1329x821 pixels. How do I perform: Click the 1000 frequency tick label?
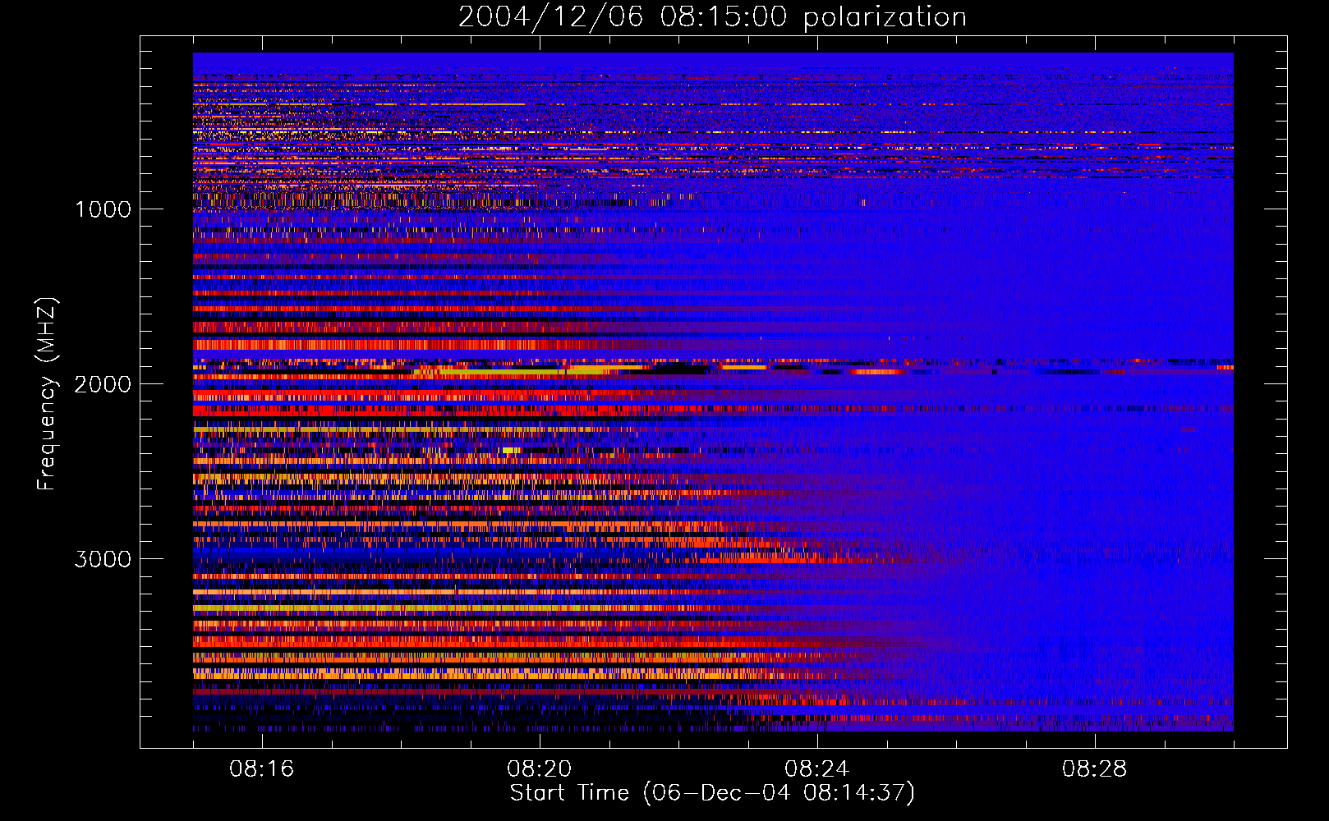click(x=103, y=209)
